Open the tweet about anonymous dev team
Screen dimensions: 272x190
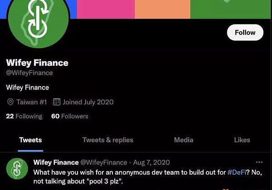click(x=136, y=177)
